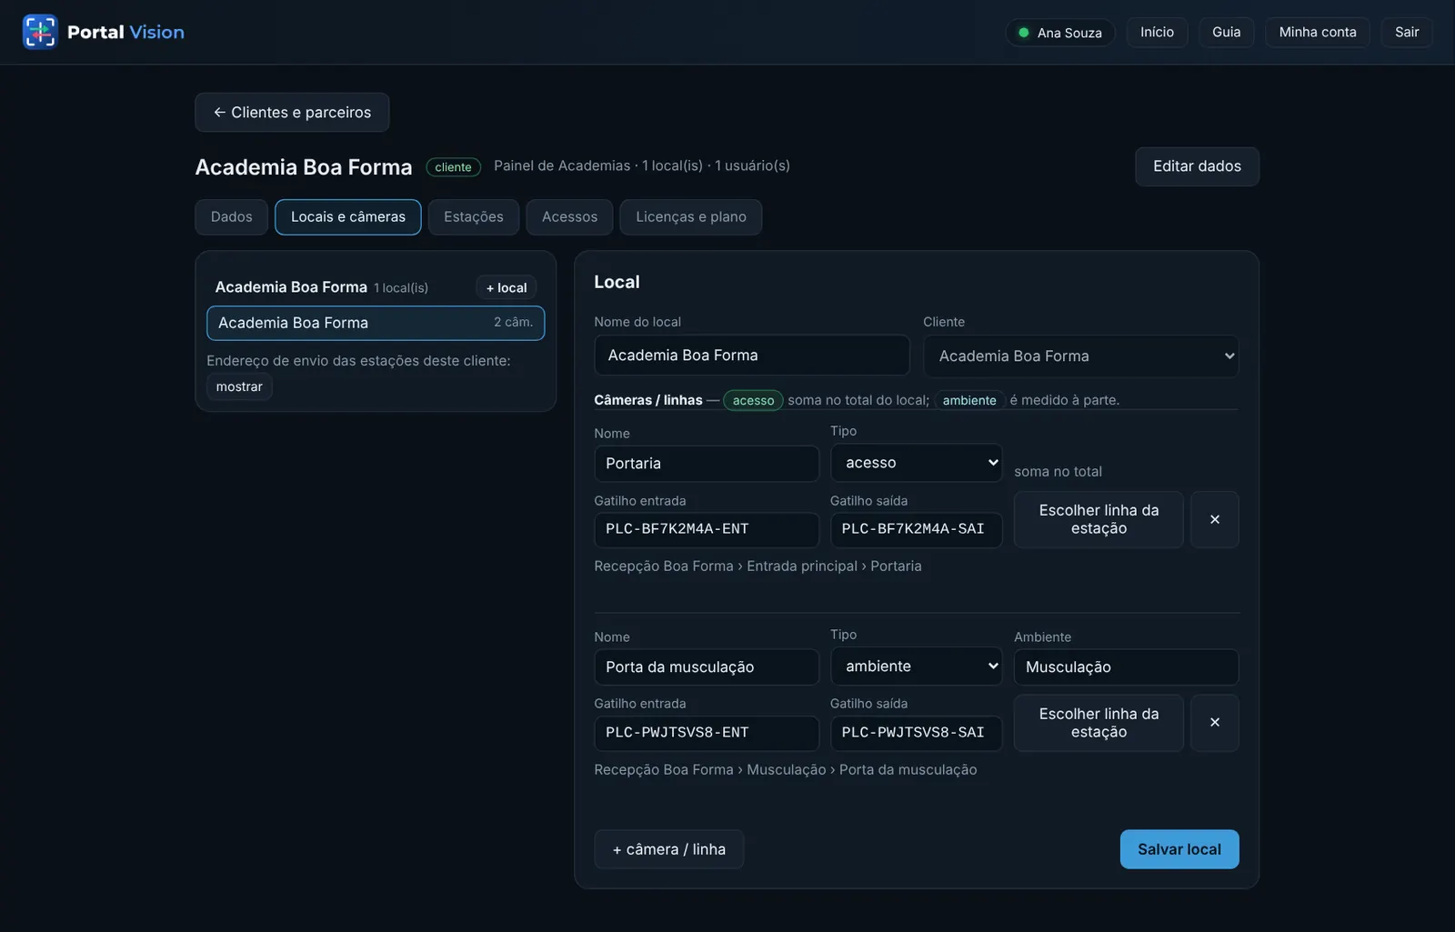The width and height of the screenshot is (1455, 932).
Task: Save the local with Salvar local
Action: click(1179, 849)
